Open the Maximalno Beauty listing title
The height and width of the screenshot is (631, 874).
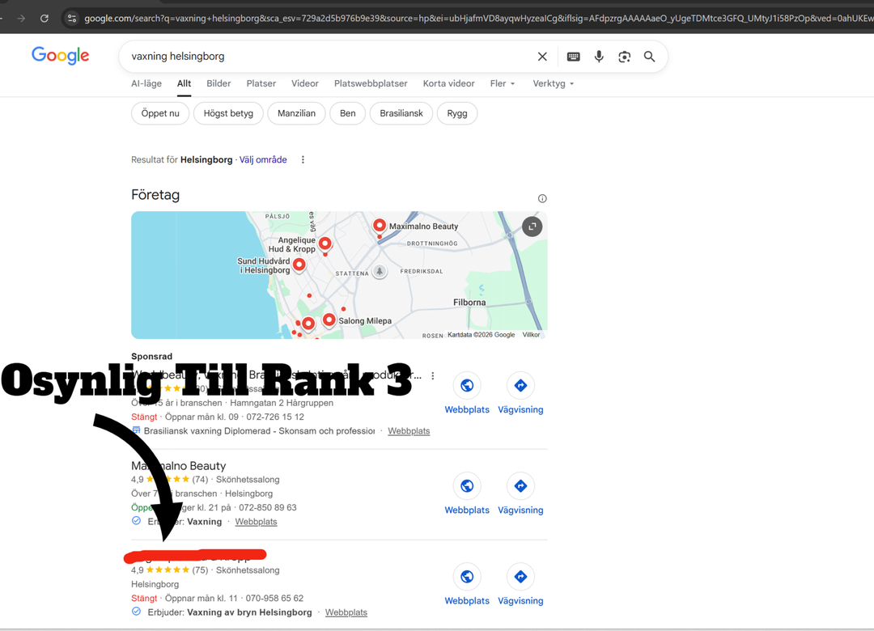[178, 465]
